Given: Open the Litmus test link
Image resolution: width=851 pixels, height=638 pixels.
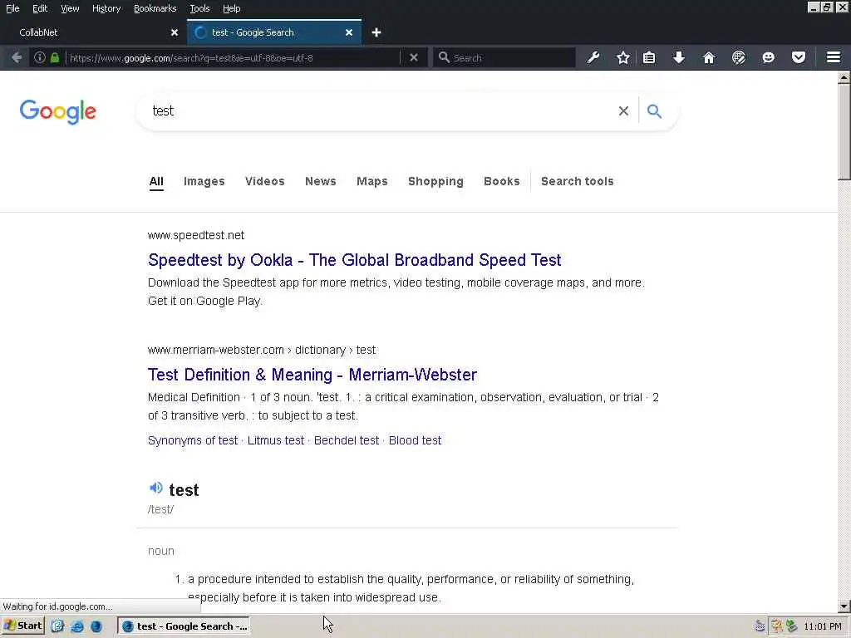Looking at the screenshot, I should click(x=276, y=440).
